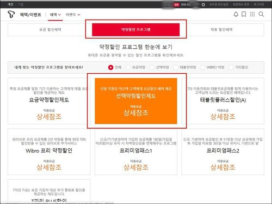
Task: Open the notifications bell icon
Action: 236,14
